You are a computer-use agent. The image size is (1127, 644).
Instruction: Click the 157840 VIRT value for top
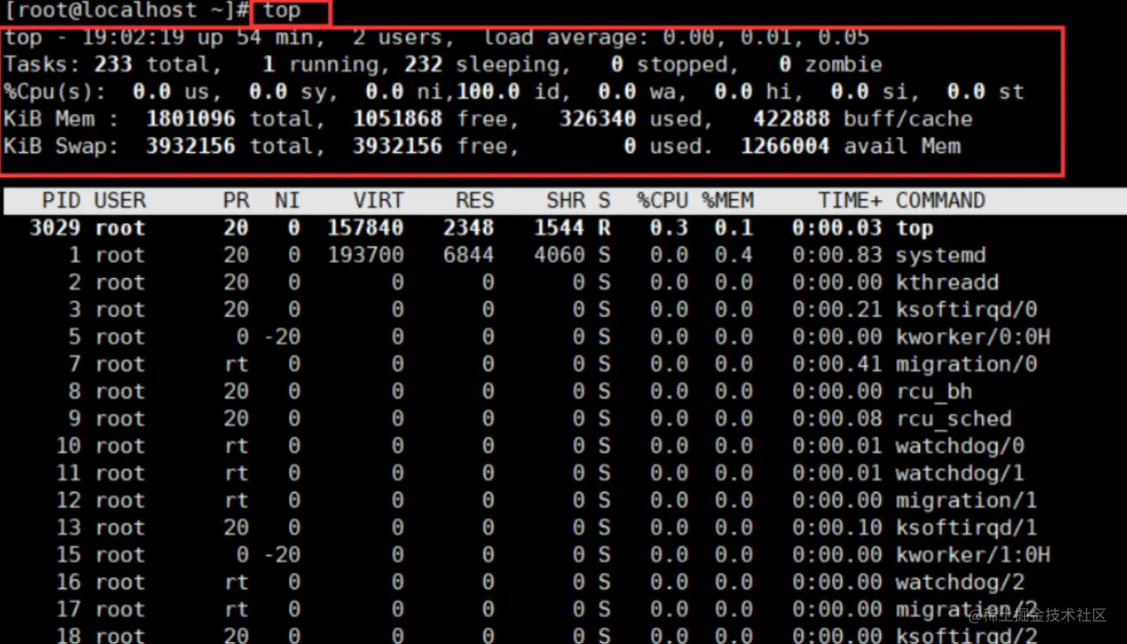click(x=366, y=228)
